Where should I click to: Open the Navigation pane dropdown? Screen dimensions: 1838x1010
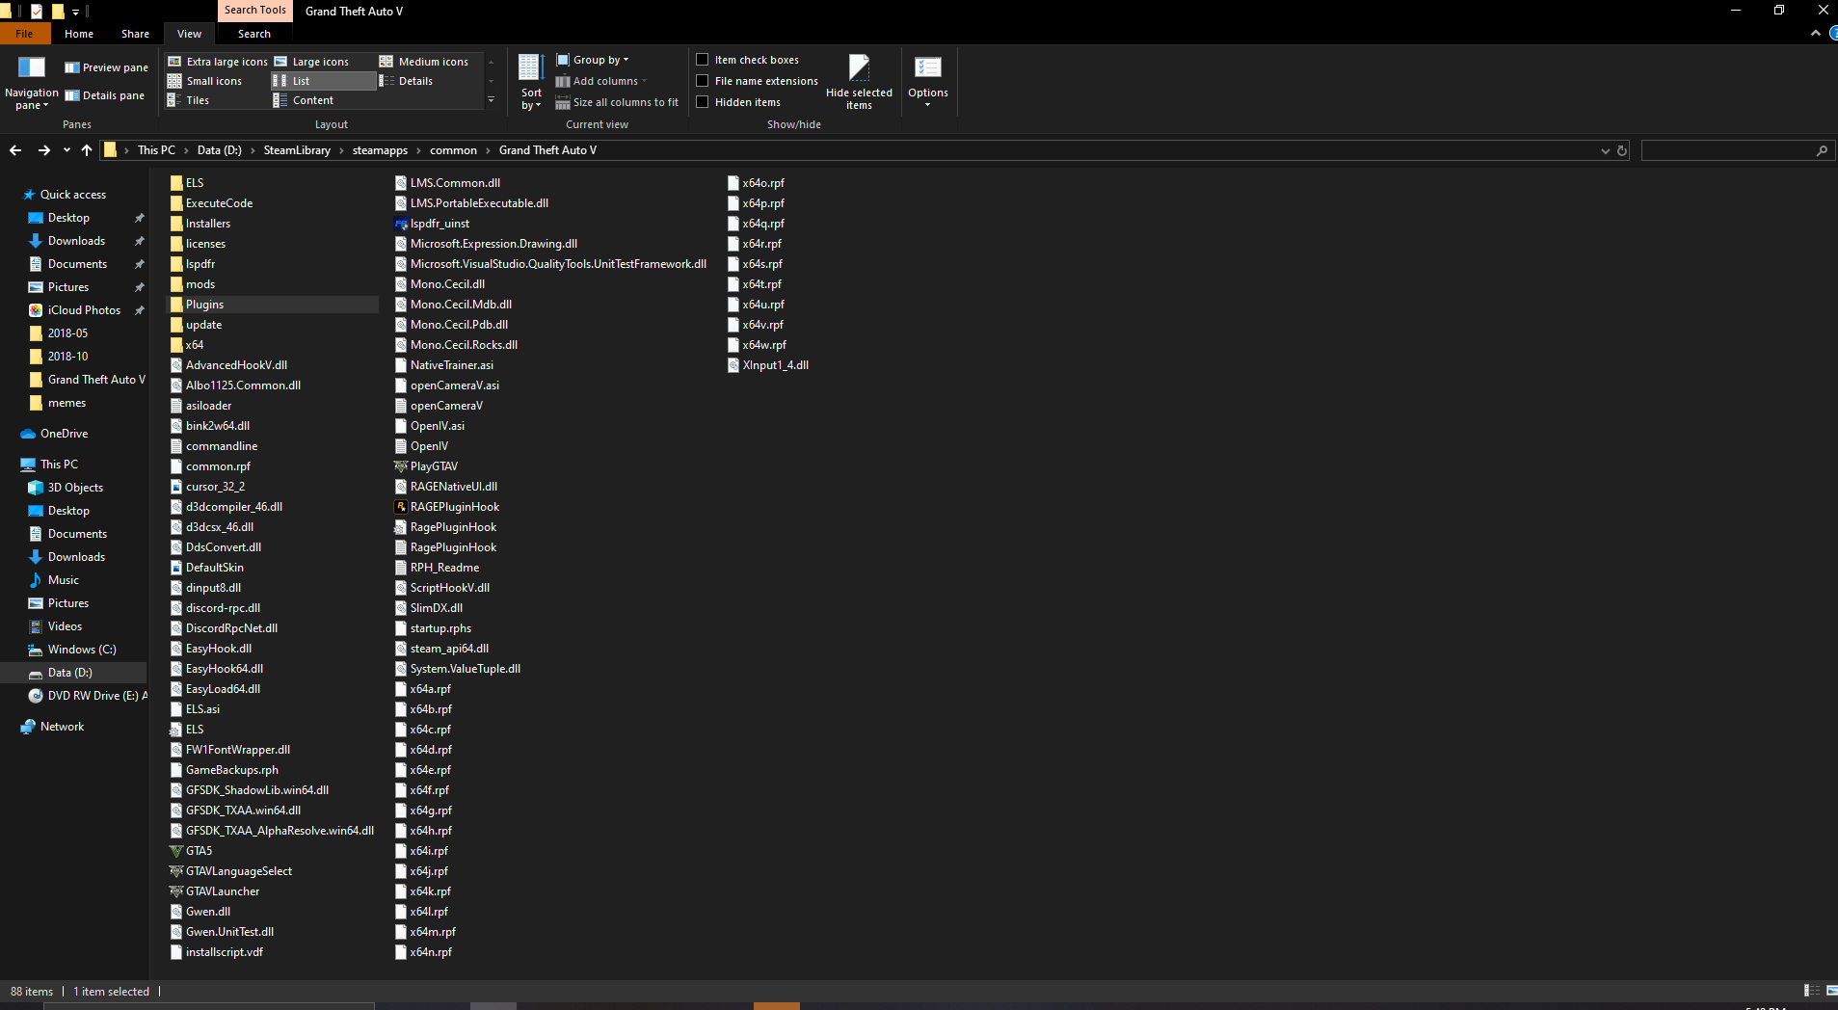click(x=31, y=82)
